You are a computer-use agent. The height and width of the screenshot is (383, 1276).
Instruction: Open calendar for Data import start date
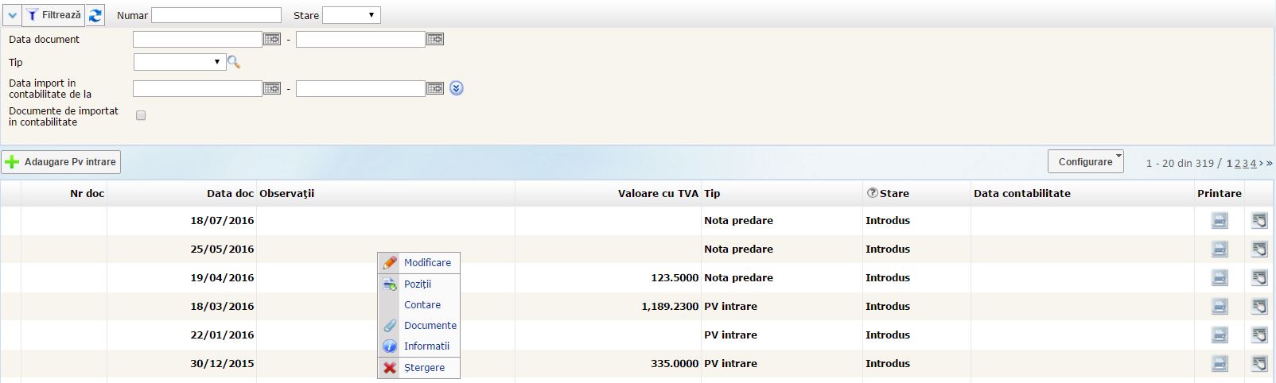coord(272,88)
